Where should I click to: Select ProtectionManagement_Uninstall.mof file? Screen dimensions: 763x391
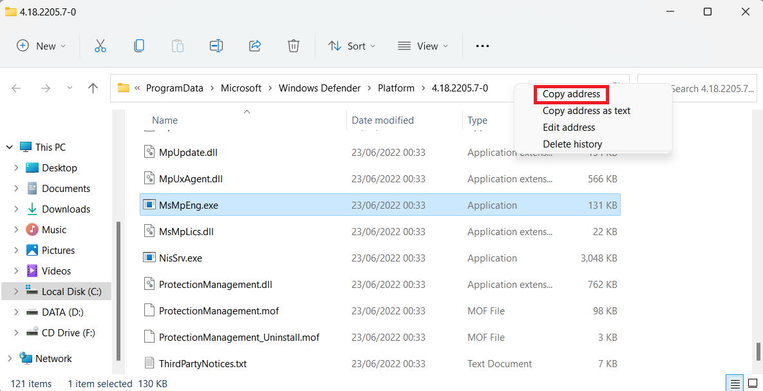[379, 337]
